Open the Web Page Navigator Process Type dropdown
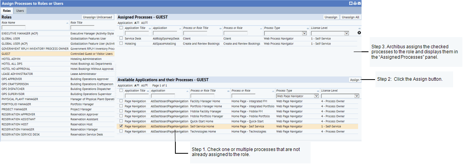The width and height of the screenshot is (467, 168). (297, 96)
